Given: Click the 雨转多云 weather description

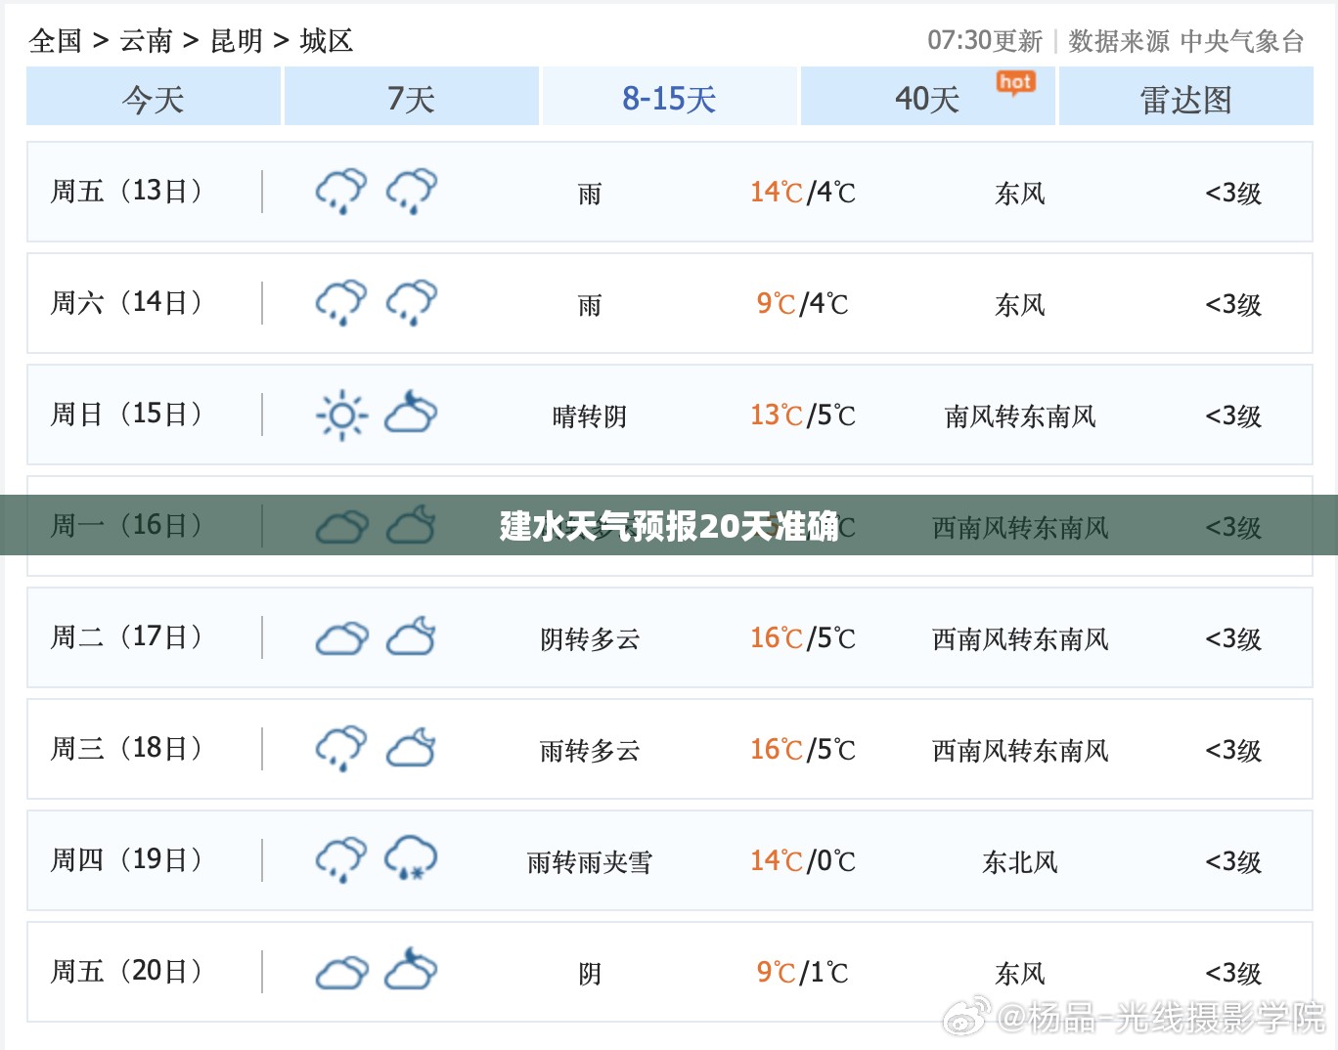Looking at the screenshot, I should click(x=590, y=751).
